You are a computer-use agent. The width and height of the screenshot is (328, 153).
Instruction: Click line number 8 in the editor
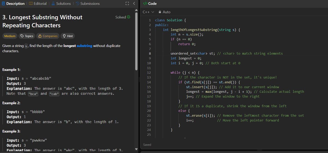point(150,54)
